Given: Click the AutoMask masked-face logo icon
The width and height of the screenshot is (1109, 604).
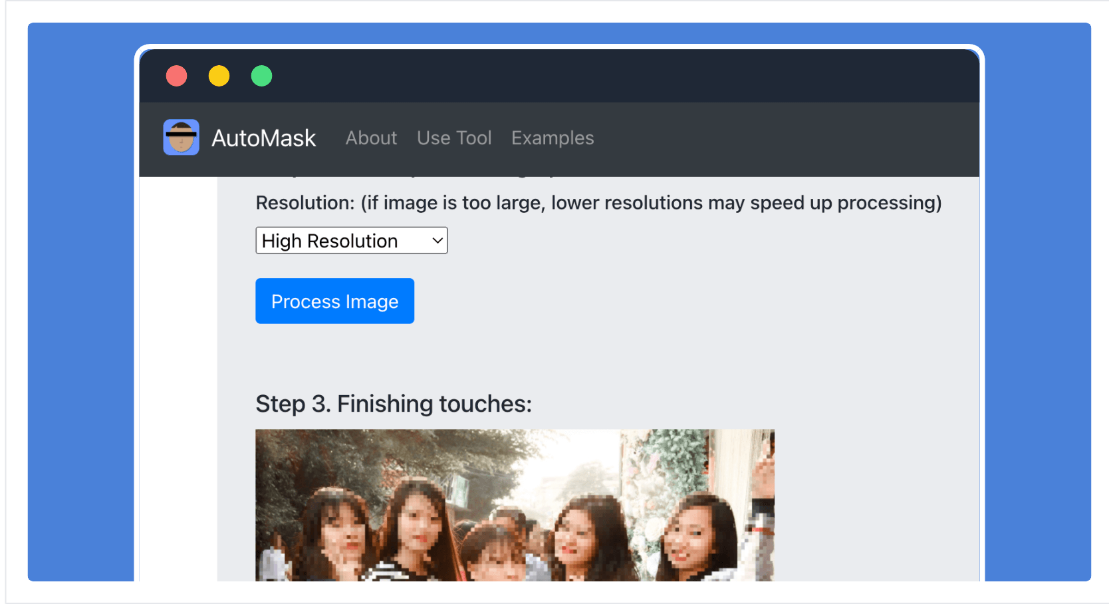Looking at the screenshot, I should pos(181,137).
